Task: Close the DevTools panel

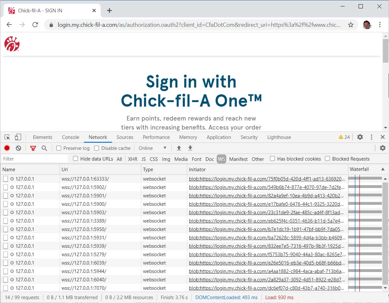Action: [x=383, y=137]
